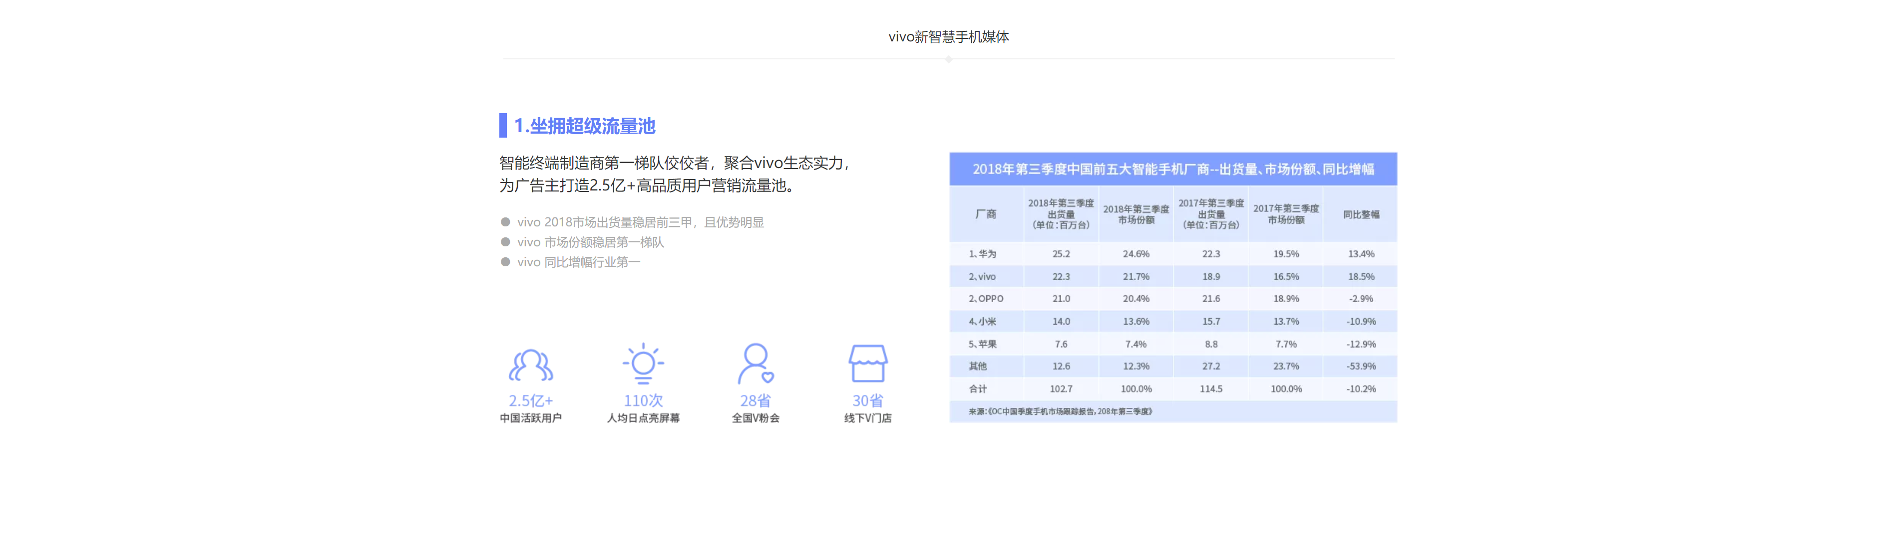Click the table's blue title banner
The width and height of the screenshot is (1899, 547).
point(1173,170)
